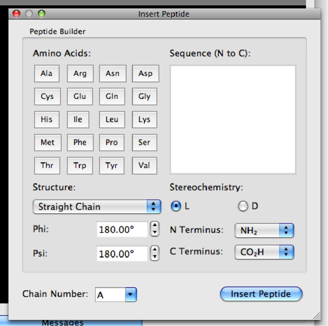
Task: Add Gly to the peptide sequence
Action: 145,96
